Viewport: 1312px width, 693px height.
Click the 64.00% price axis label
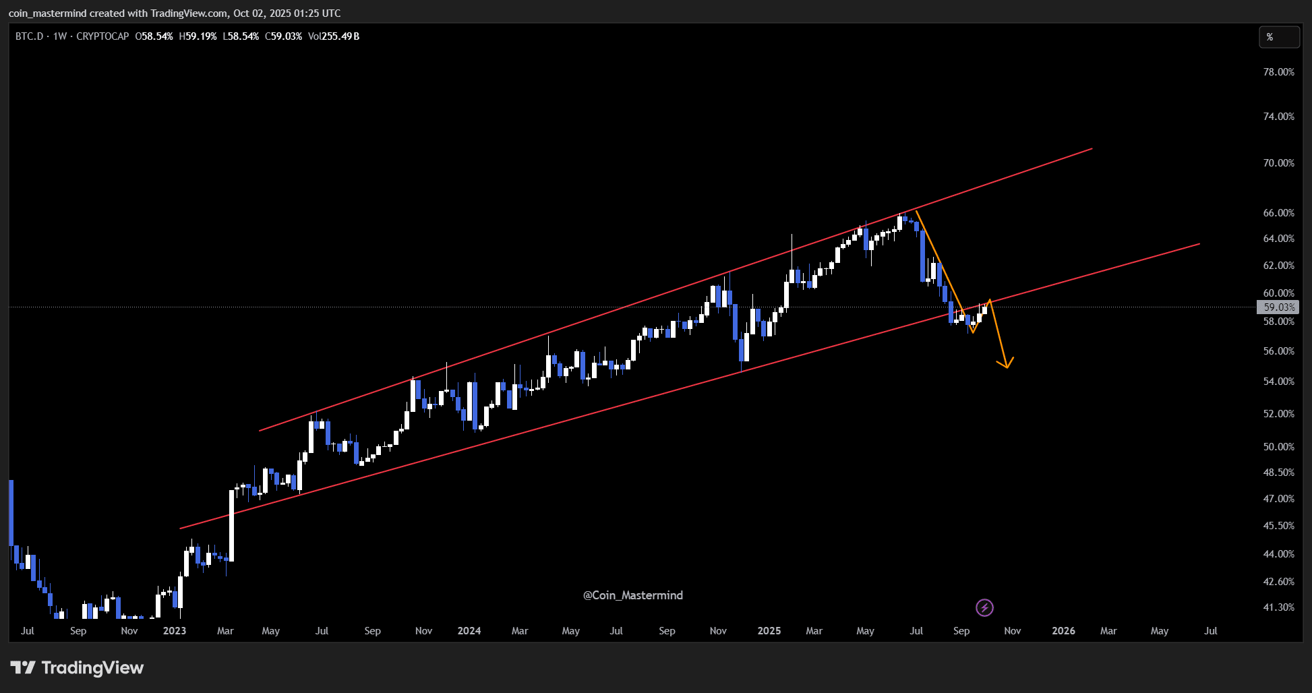(1279, 239)
